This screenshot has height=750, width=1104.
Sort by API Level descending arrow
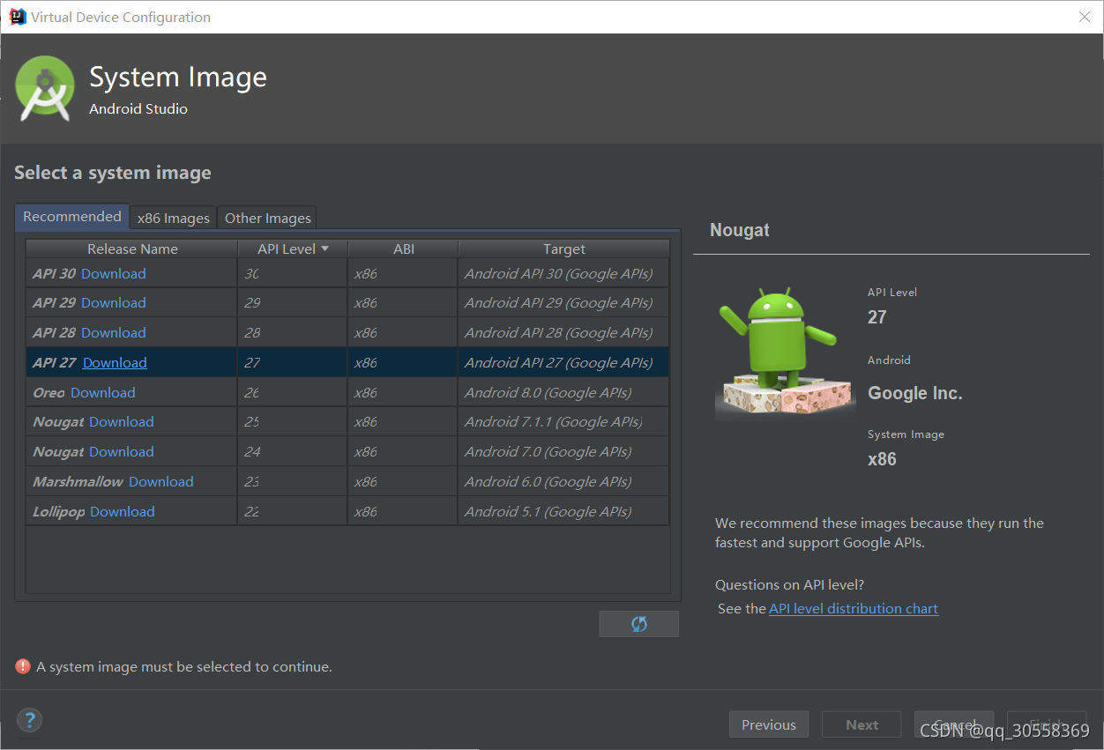324,249
